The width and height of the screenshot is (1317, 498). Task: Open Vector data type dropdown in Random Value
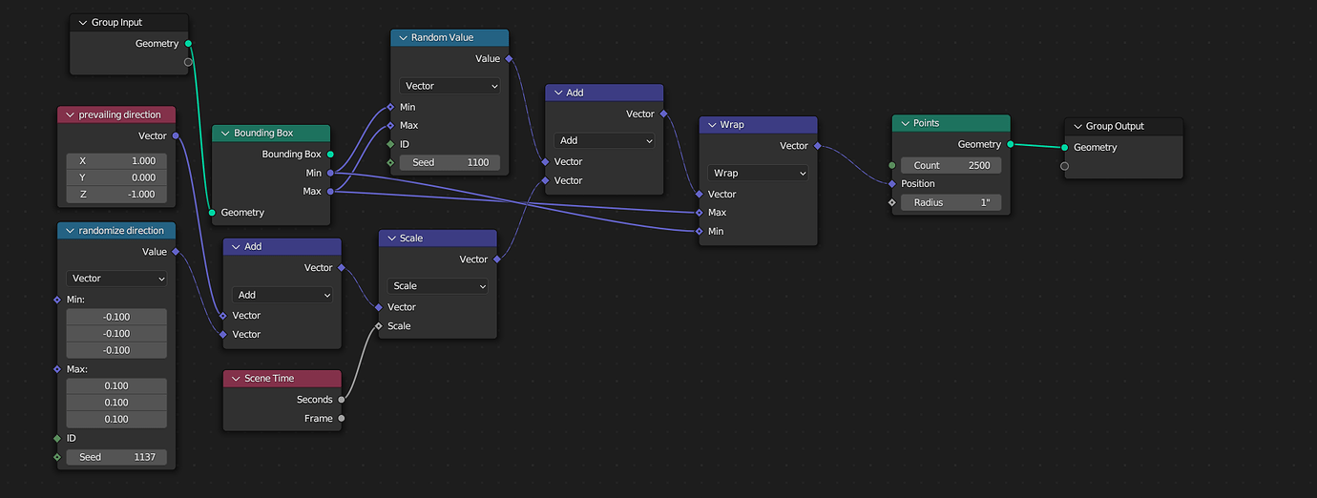pyautogui.click(x=449, y=86)
